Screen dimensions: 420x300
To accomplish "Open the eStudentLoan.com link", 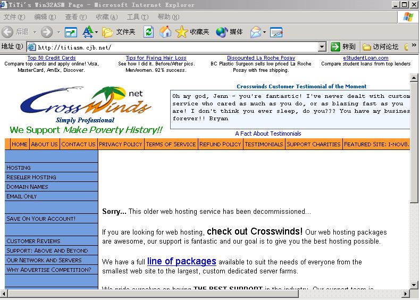I will (x=366, y=58).
